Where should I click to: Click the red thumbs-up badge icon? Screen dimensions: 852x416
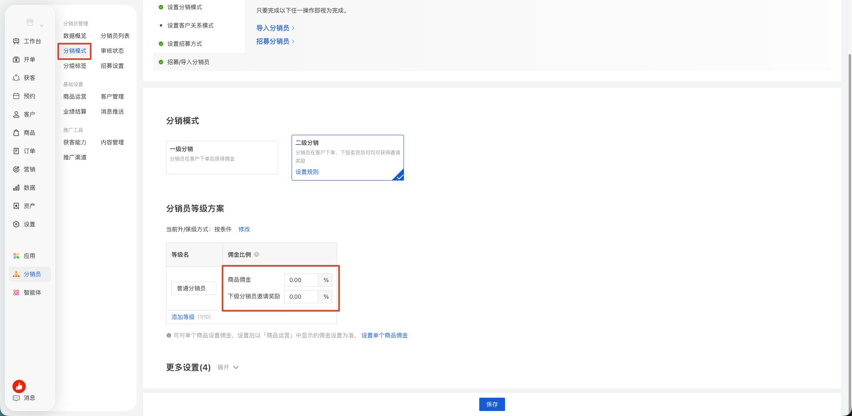click(x=19, y=386)
